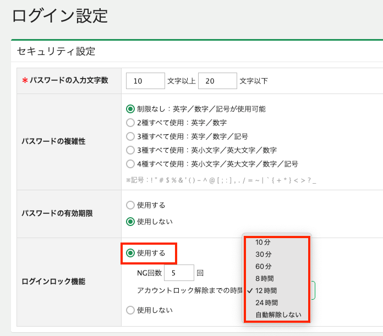Pick 24時間 from the unlock time menu
383x336 pixels.
tap(266, 302)
